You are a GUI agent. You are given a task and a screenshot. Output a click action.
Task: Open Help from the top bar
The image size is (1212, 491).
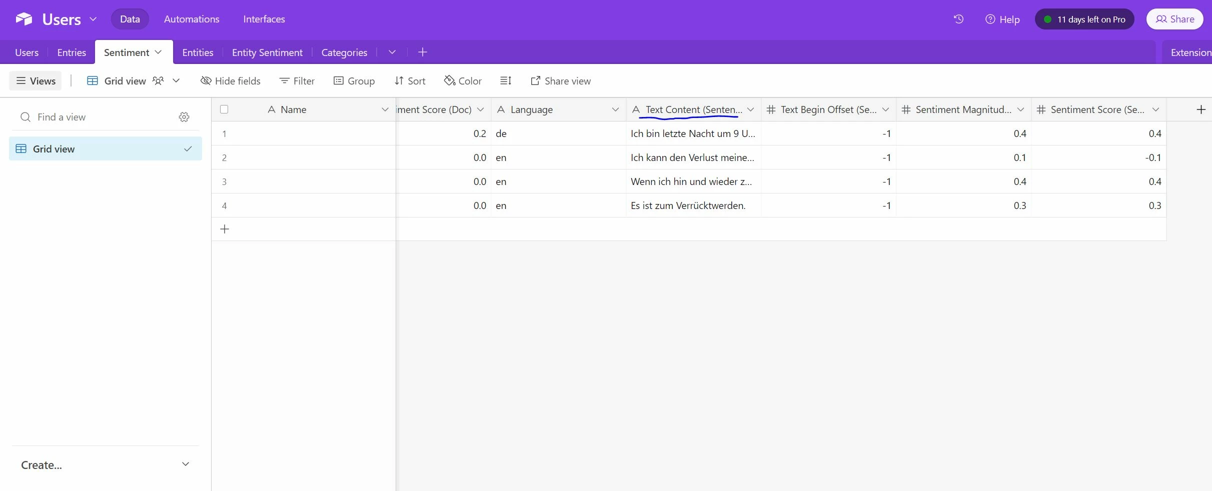coord(1002,19)
